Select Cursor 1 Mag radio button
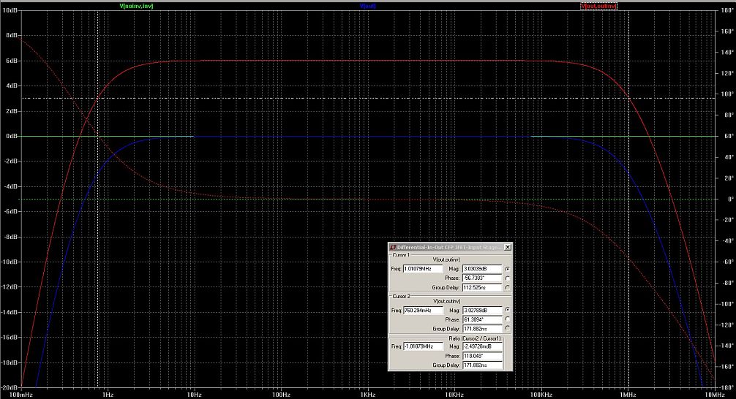Viewport: 736px width, 399px height. click(x=508, y=269)
